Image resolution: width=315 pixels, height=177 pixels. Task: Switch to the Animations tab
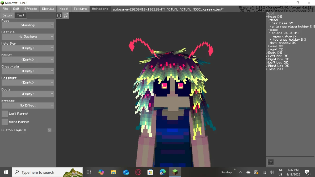coord(100,9)
